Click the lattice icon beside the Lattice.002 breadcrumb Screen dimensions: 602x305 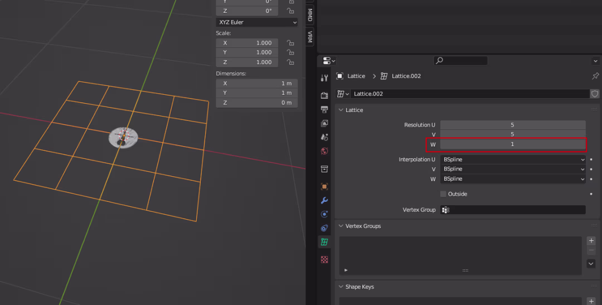pyautogui.click(x=384, y=76)
